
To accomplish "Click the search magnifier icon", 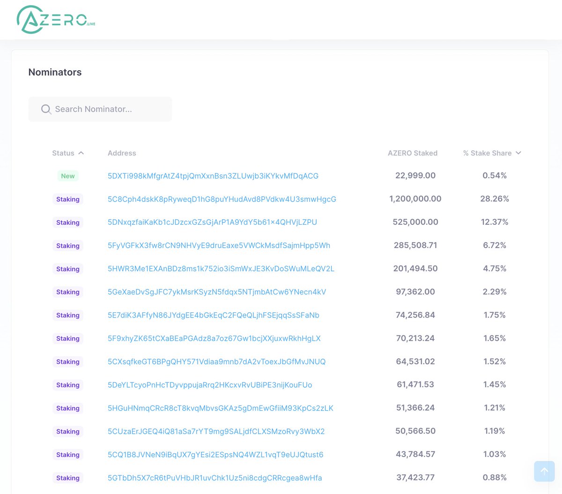I will click(x=46, y=109).
